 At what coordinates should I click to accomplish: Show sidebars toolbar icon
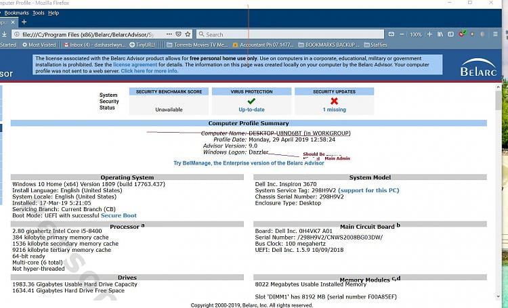tap(450, 34)
